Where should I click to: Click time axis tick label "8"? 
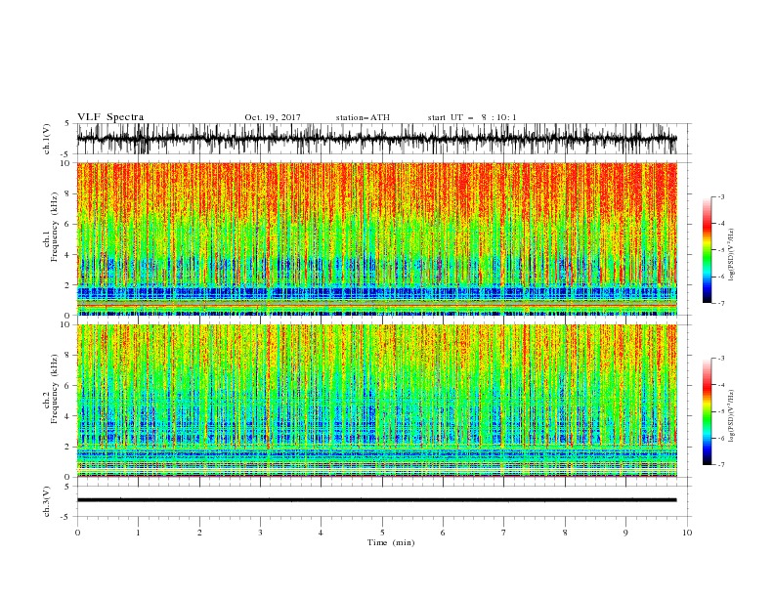(x=565, y=533)
